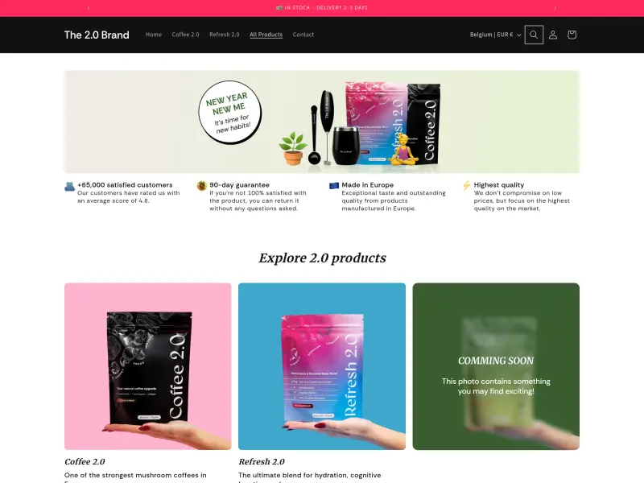Open the Coffee 2.0 product image
The image size is (644, 483).
pos(148,366)
